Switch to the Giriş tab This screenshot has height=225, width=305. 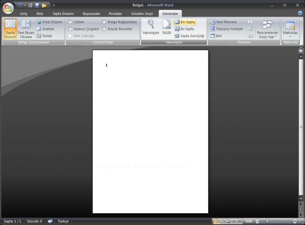(23, 14)
